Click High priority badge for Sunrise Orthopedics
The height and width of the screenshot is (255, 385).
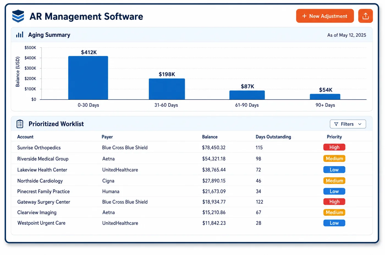[x=334, y=147]
